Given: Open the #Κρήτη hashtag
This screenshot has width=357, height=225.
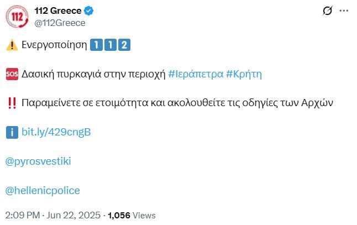Looking at the screenshot, I should 244,74.
